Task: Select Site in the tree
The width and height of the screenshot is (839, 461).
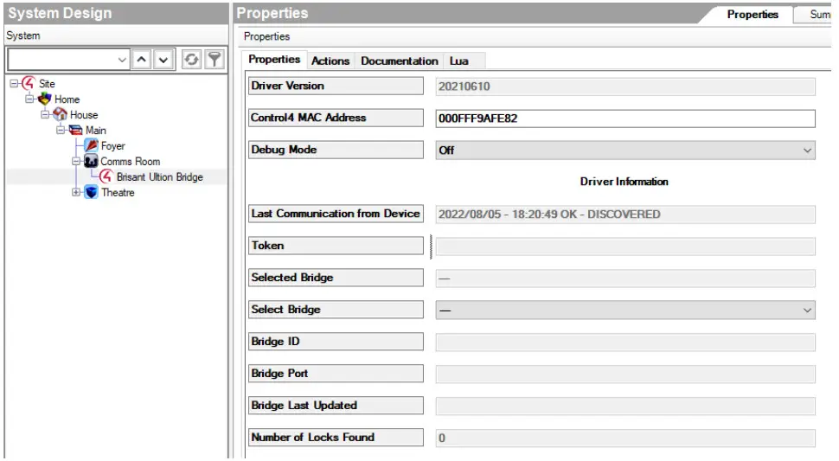Action: click(x=47, y=84)
